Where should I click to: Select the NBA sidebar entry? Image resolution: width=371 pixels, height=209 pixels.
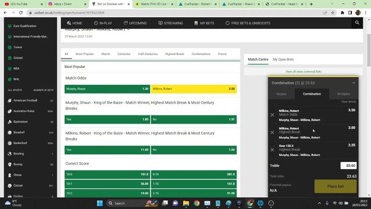tap(16, 69)
